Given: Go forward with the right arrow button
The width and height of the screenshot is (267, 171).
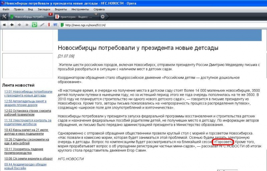Looking at the screenshot, I should (x=19, y=25).
